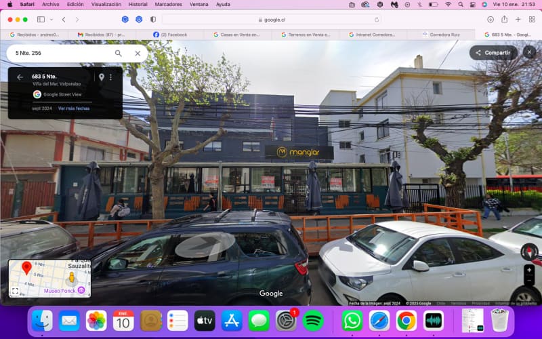The height and width of the screenshot is (339, 542).
Task: Click the search magnifier in the maps search box
Action: coord(118,54)
